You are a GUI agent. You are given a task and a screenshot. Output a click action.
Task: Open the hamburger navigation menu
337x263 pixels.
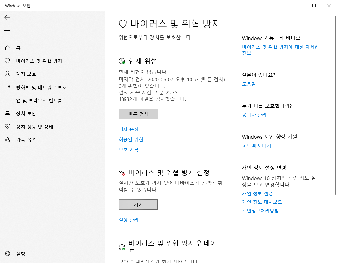pos(7,32)
